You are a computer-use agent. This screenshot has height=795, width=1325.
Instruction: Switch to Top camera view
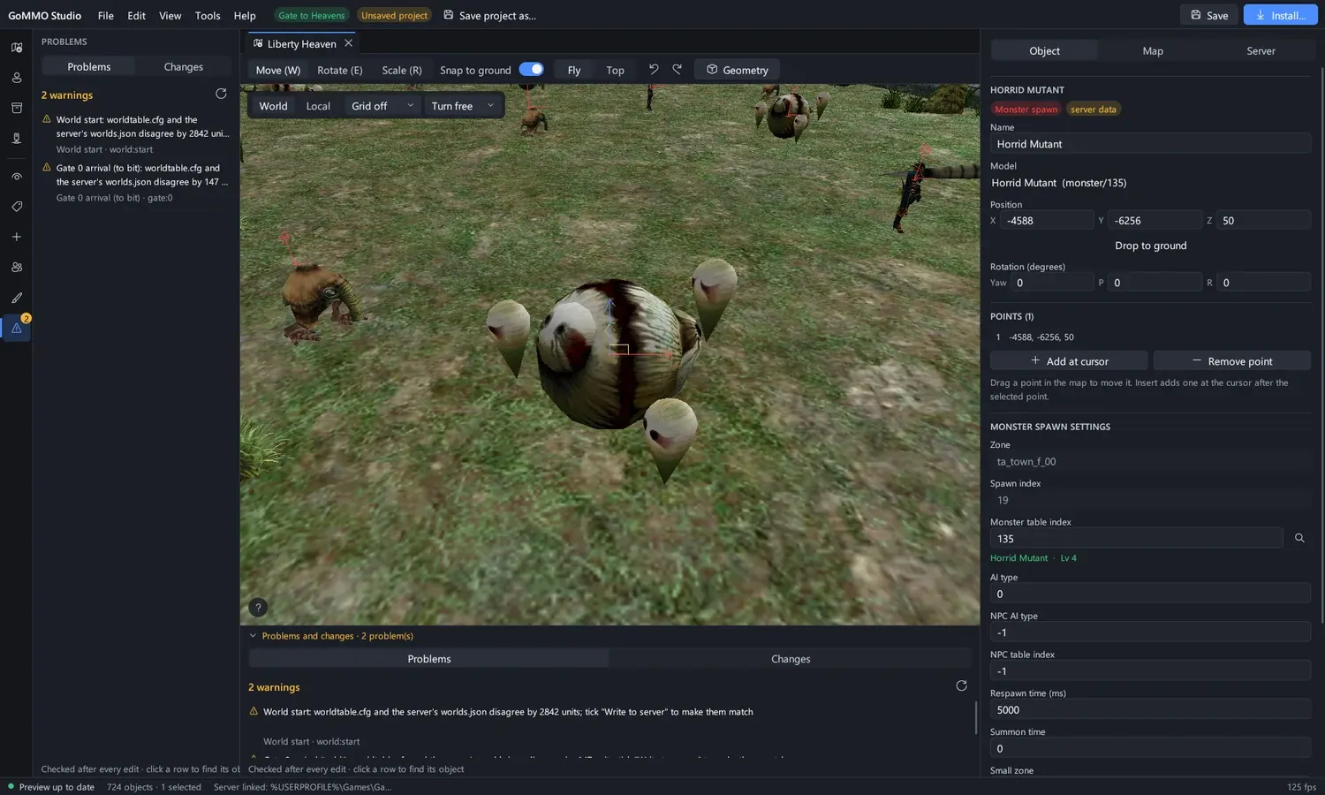click(x=615, y=70)
